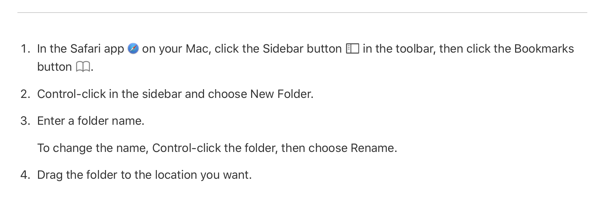Image resolution: width=611 pixels, height=207 pixels.
Task: Click the word "Bookmarks" in step one
Action: tap(544, 49)
